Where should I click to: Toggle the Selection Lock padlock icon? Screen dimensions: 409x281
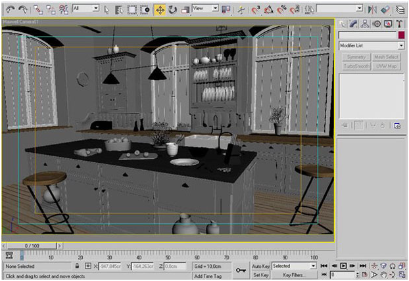point(77,266)
